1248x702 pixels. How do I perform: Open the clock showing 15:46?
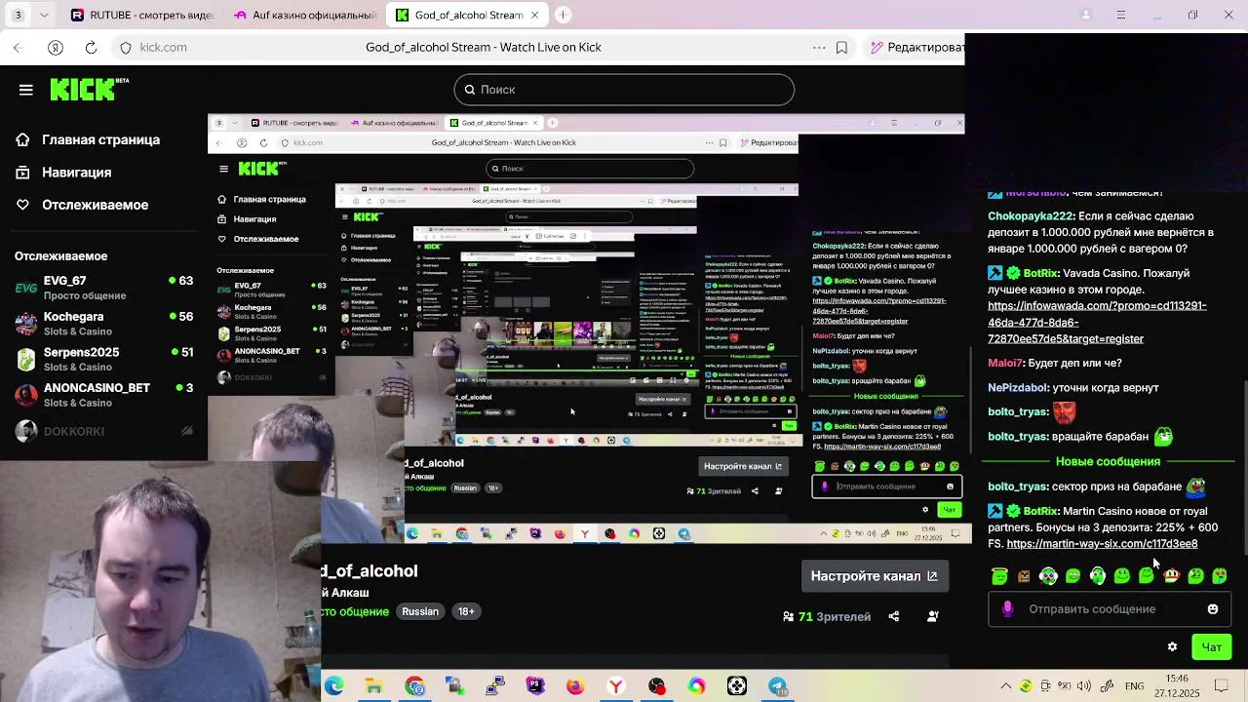pyautogui.click(x=1177, y=685)
